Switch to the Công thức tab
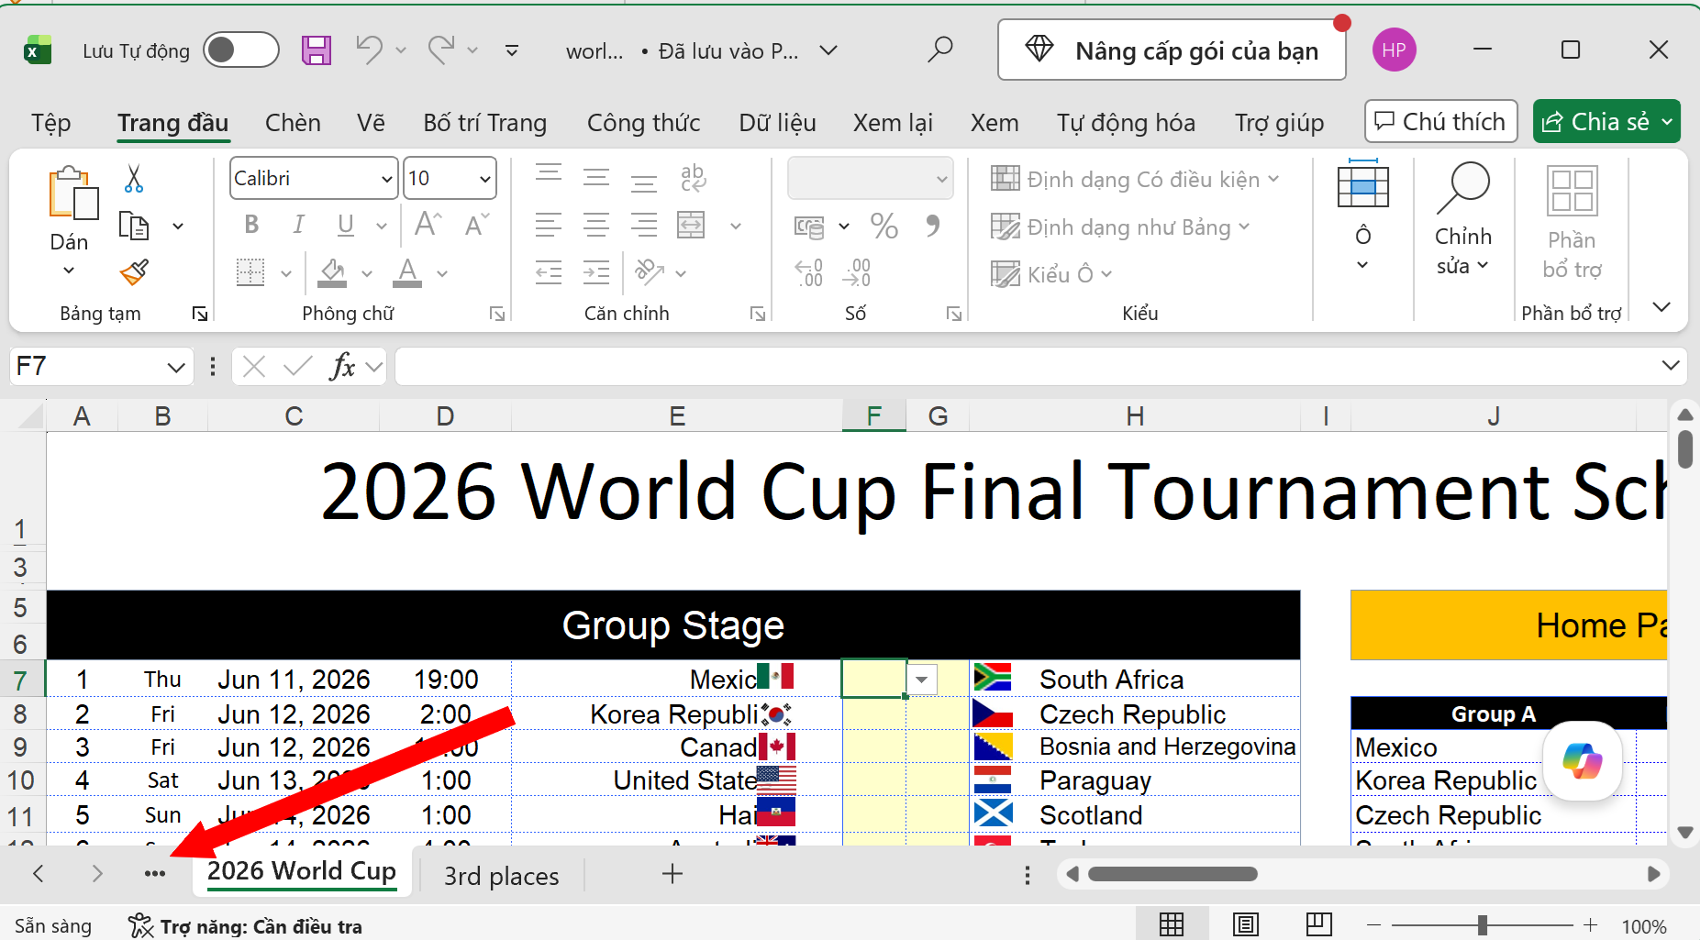The width and height of the screenshot is (1700, 940). pos(643,123)
